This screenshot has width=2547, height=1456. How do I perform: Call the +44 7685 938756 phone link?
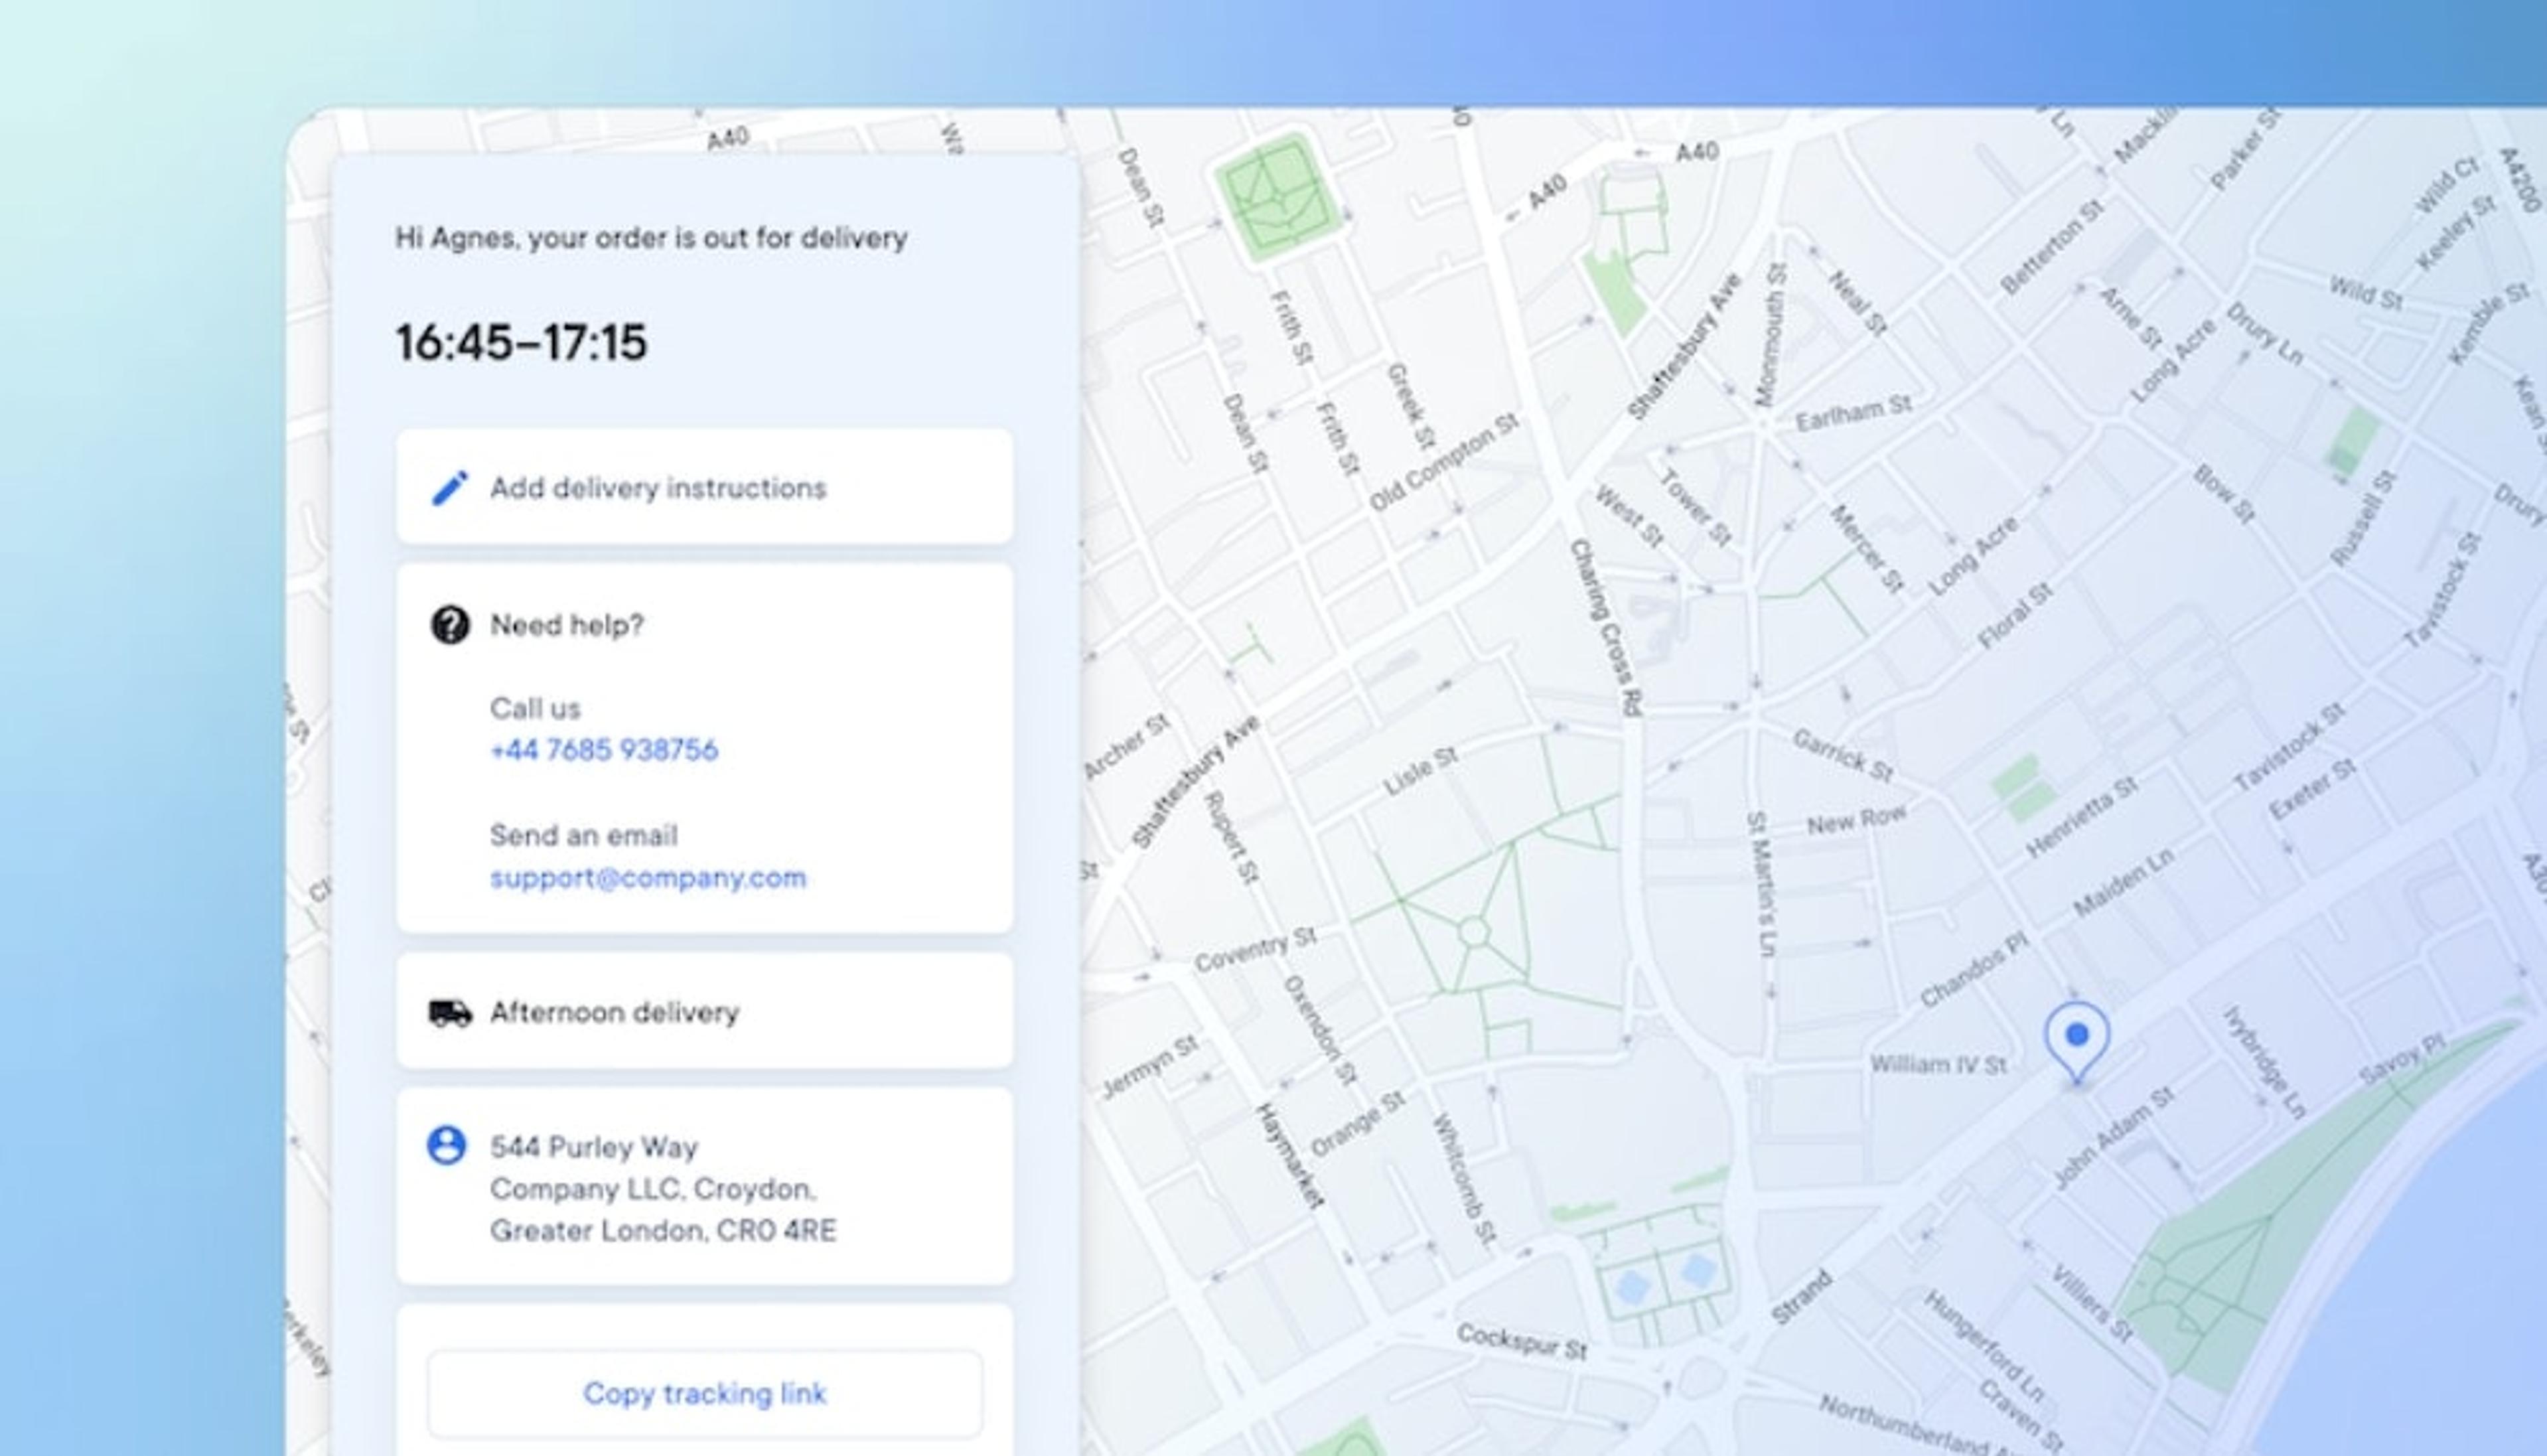coord(604,750)
